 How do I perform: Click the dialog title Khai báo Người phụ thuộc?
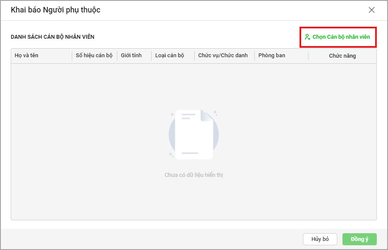coord(55,10)
